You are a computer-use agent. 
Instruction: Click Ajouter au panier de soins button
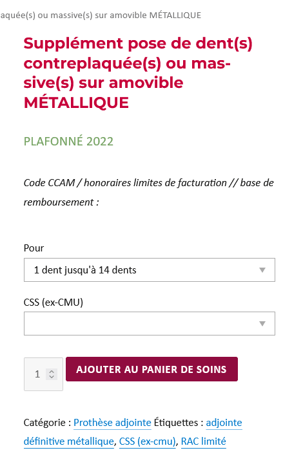[151, 369]
